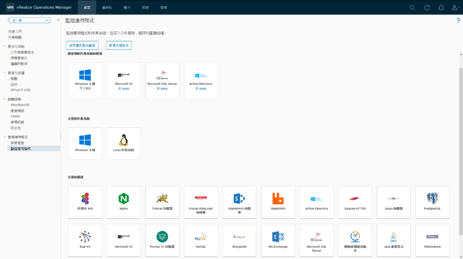This screenshot has width=463, height=259.
Task: Open 回收 under 最佳化容量
Action: click(14, 84)
